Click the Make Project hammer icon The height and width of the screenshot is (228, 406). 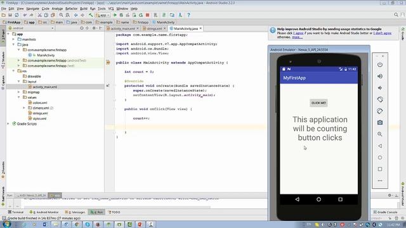click(x=90, y=15)
